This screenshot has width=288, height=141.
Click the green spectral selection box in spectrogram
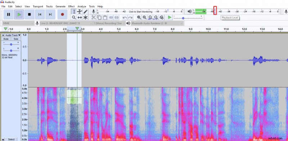pyautogui.click(x=74, y=97)
